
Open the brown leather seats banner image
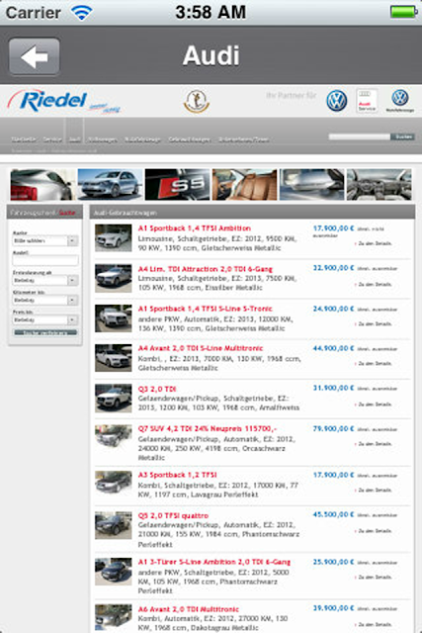[245, 185]
